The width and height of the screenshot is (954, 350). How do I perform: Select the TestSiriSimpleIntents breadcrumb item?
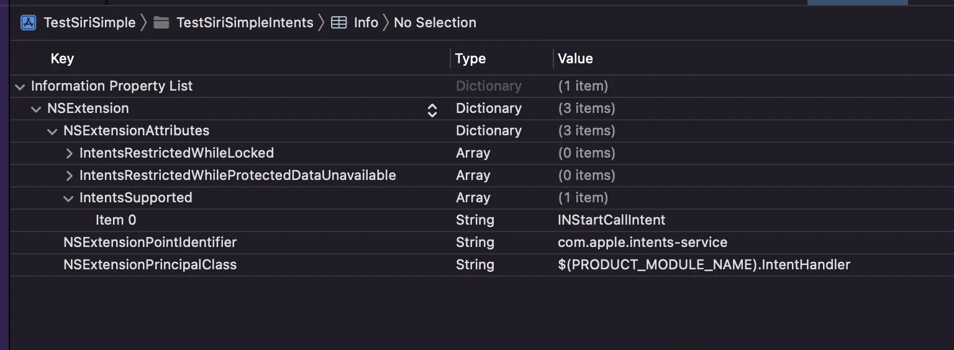(x=245, y=23)
